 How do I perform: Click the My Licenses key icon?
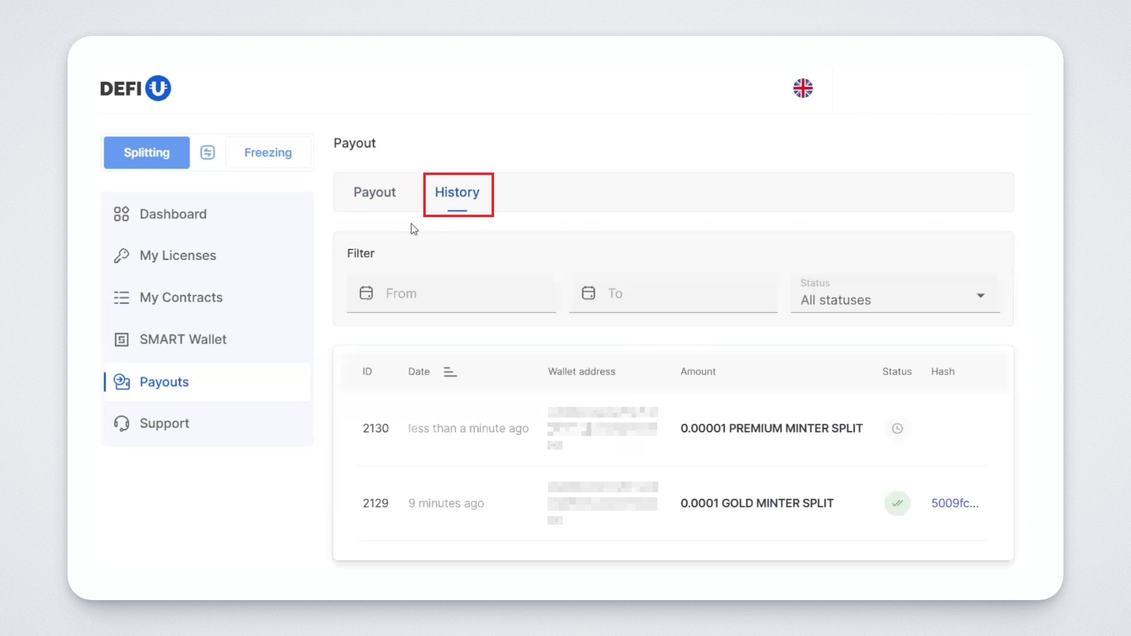[121, 255]
